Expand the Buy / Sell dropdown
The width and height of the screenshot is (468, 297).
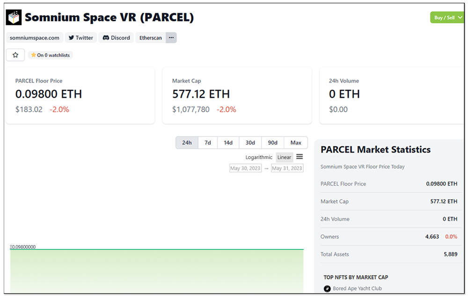coord(447,18)
